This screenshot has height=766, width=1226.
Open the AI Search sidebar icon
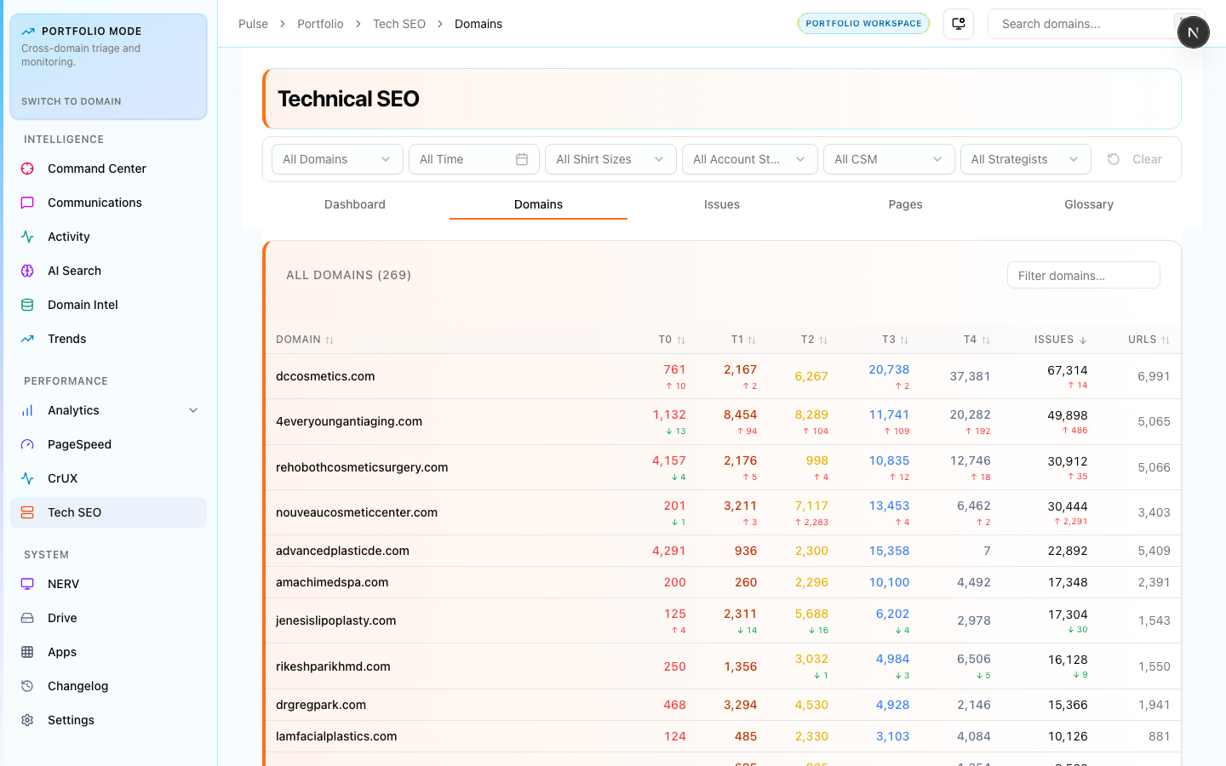click(27, 271)
